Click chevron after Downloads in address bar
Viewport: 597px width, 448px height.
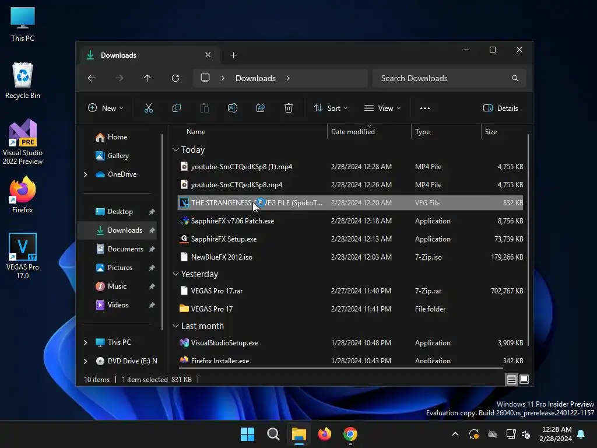pyautogui.click(x=288, y=78)
